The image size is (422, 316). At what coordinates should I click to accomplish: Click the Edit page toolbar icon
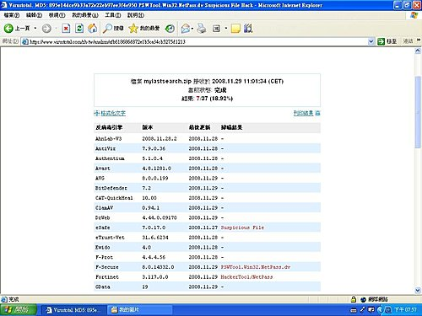click(x=216, y=29)
